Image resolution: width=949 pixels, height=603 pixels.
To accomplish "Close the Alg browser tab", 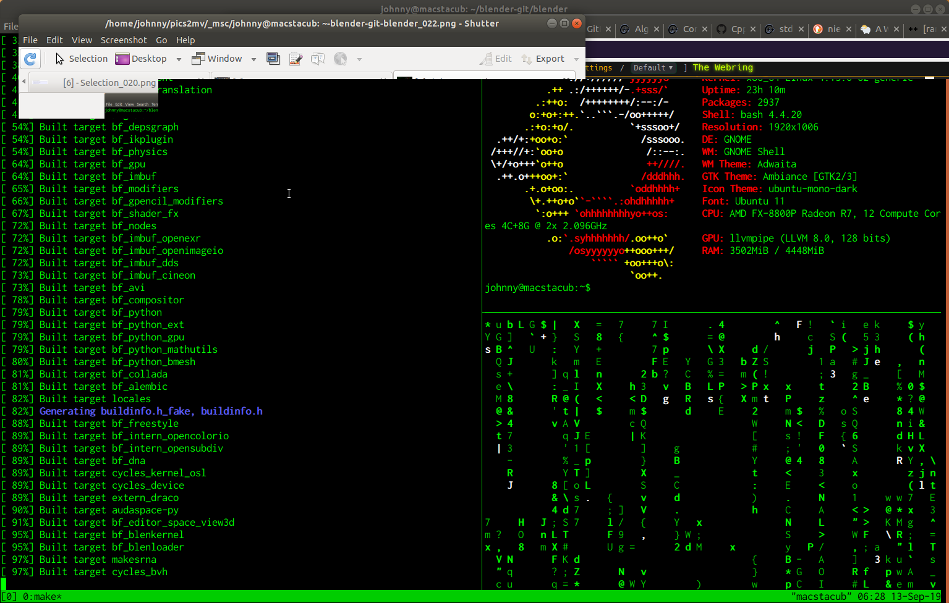I will coord(657,29).
